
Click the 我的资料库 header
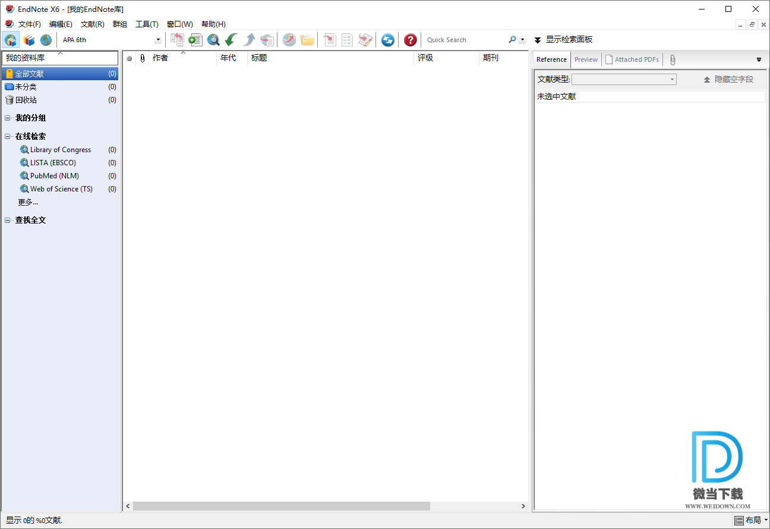coord(60,58)
